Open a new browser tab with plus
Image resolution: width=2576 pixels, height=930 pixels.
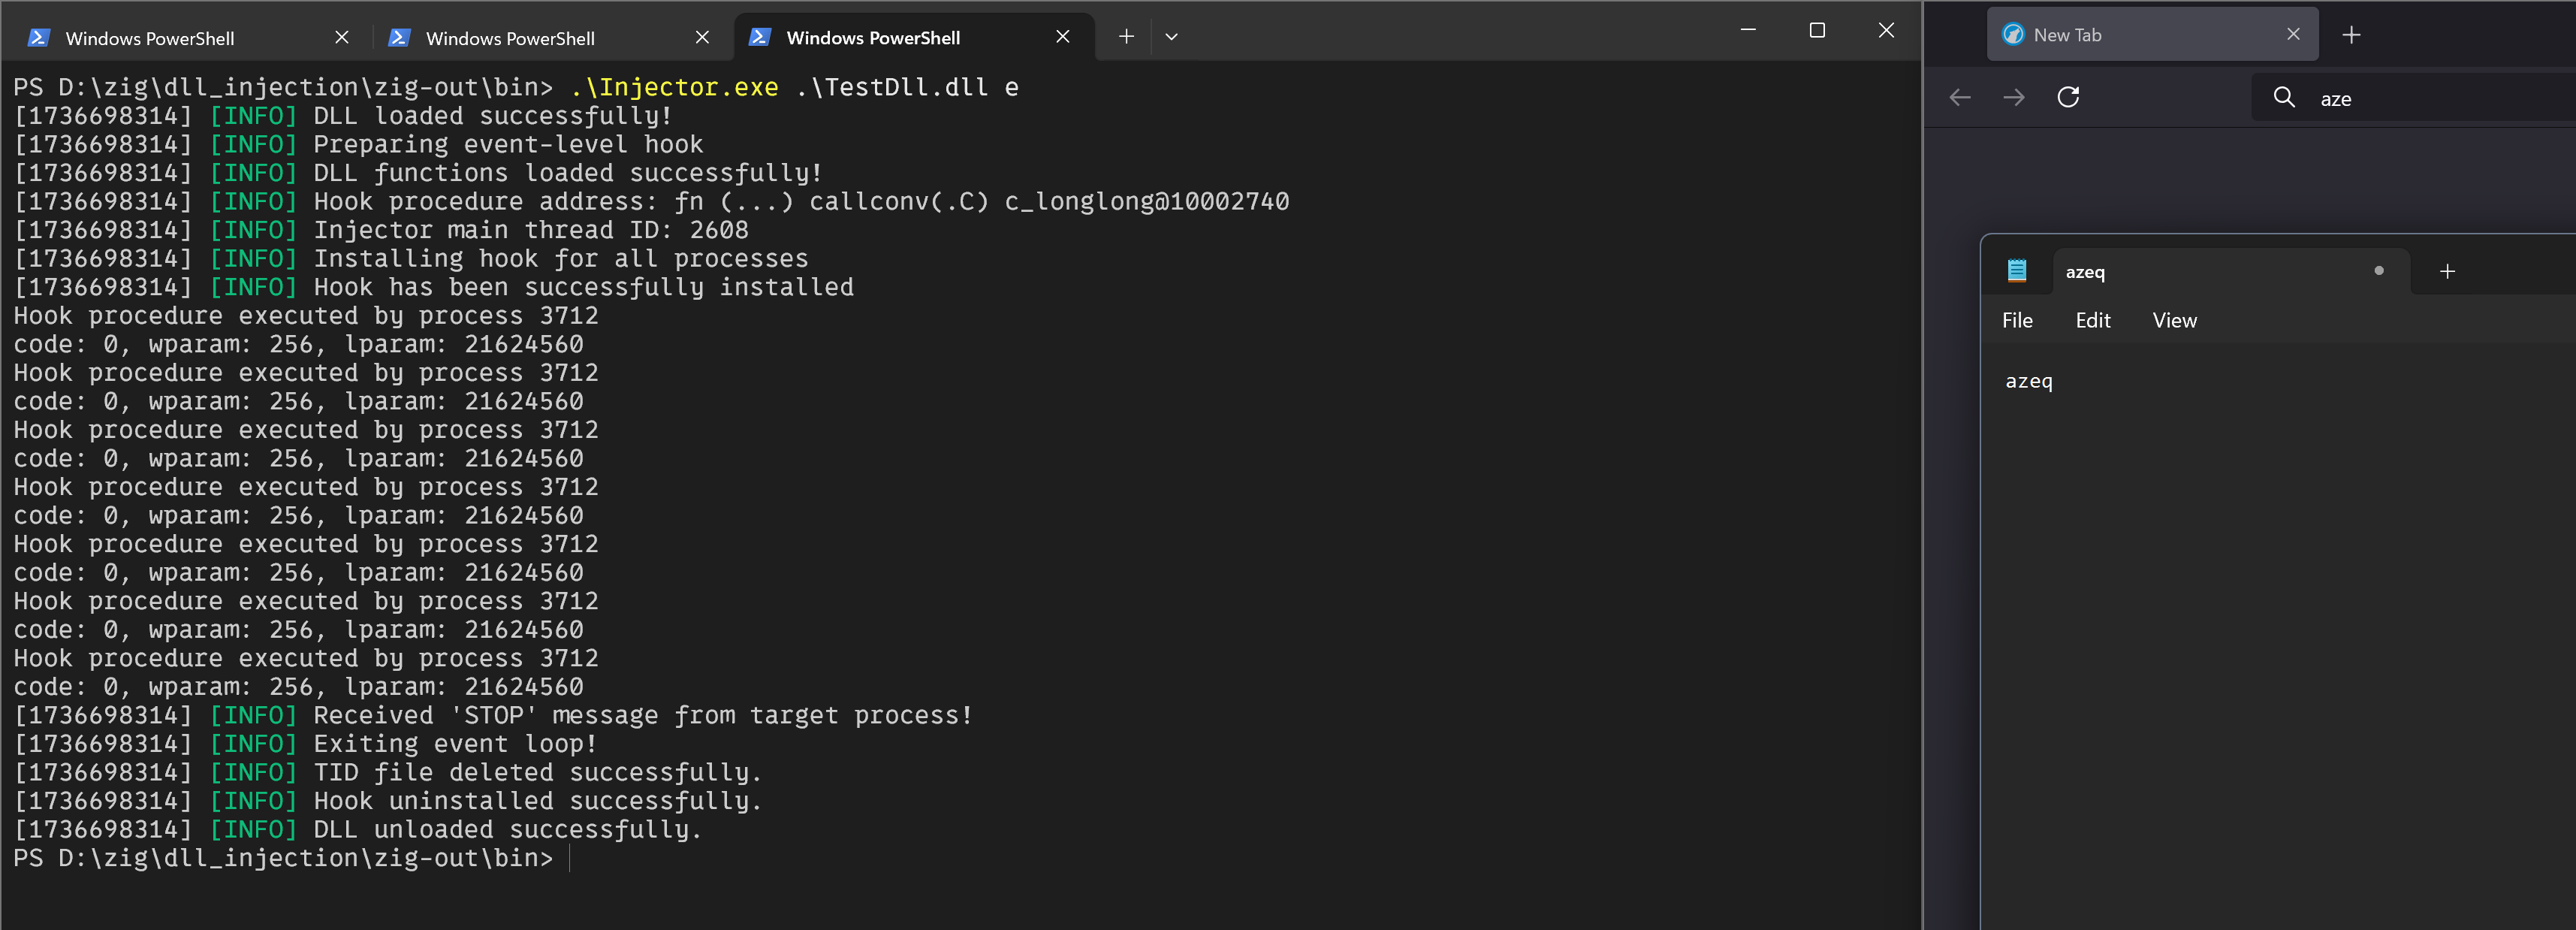[2352, 35]
